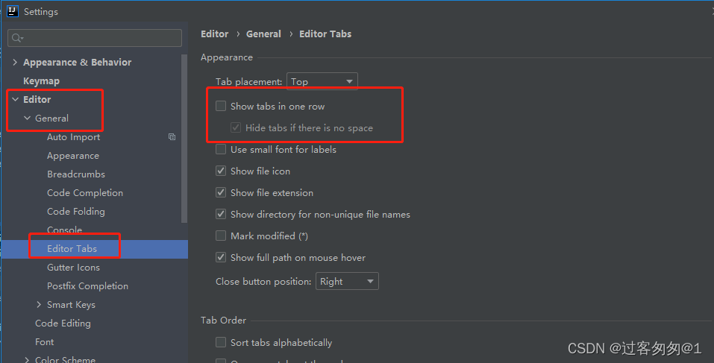Open Appearance page under General
Screen dimensions: 714x363
point(73,156)
